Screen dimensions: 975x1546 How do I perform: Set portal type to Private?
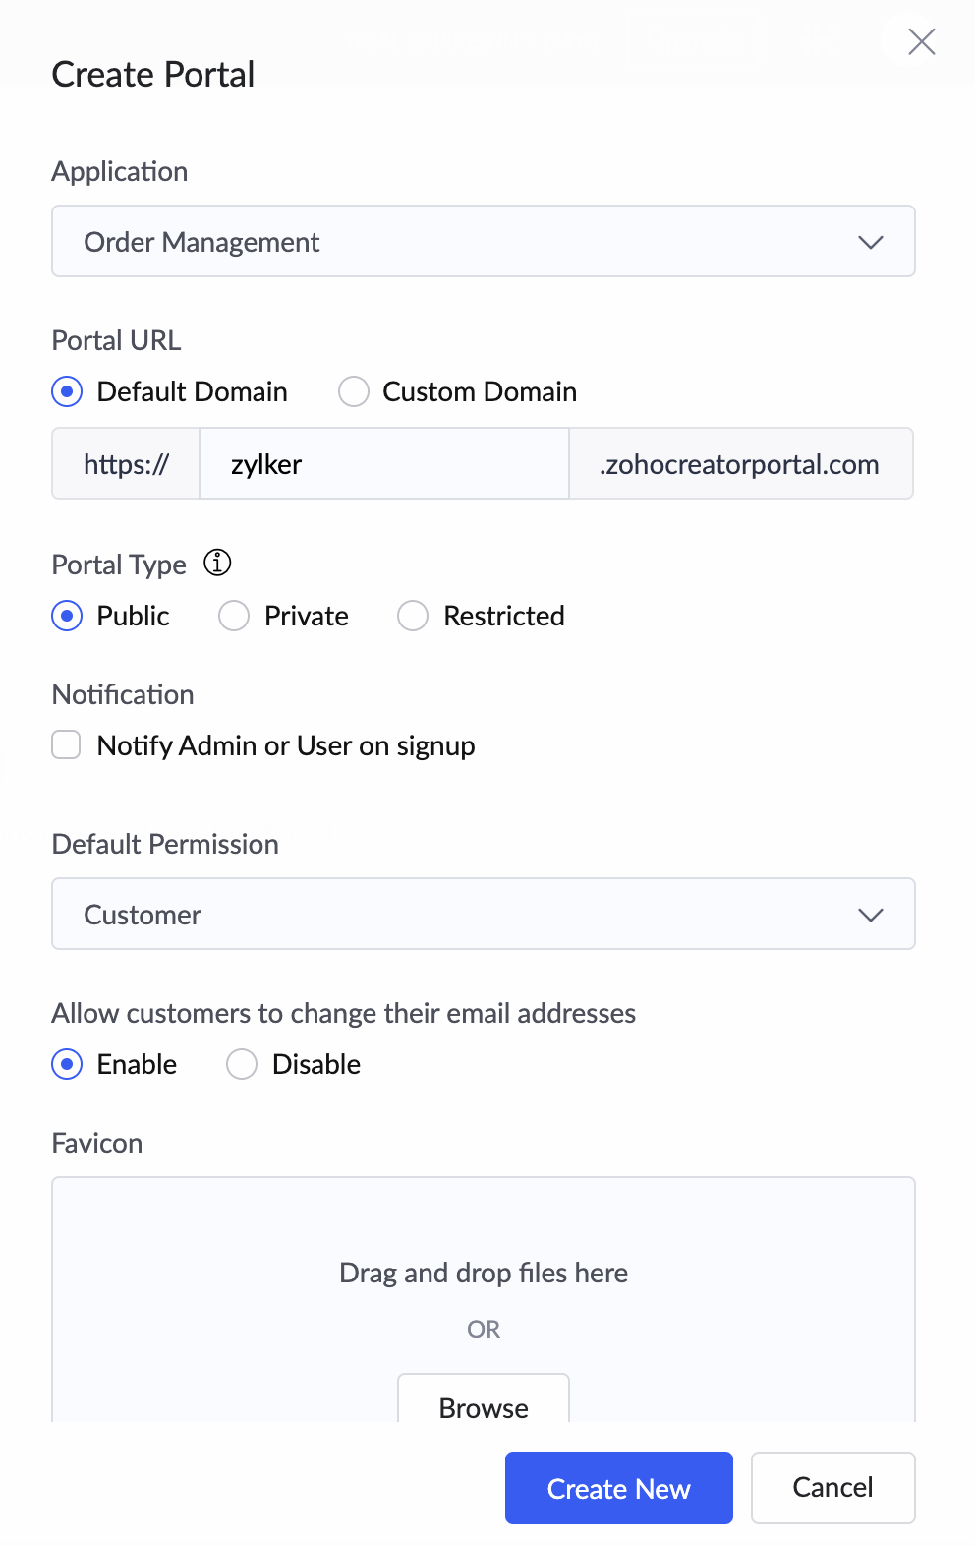[x=234, y=616]
